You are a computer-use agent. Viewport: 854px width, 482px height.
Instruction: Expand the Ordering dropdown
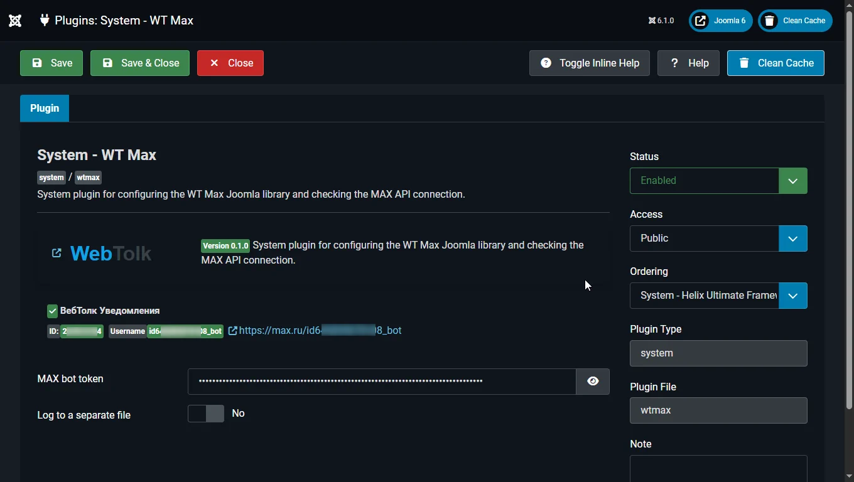click(x=792, y=296)
